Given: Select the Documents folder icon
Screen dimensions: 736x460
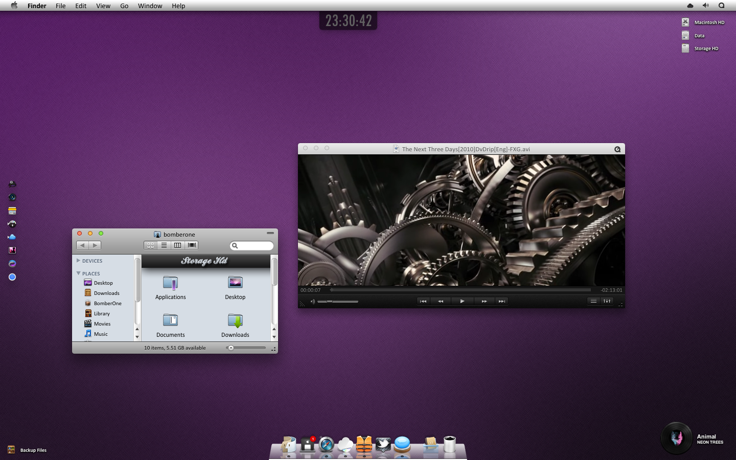Looking at the screenshot, I should [170, 320].
